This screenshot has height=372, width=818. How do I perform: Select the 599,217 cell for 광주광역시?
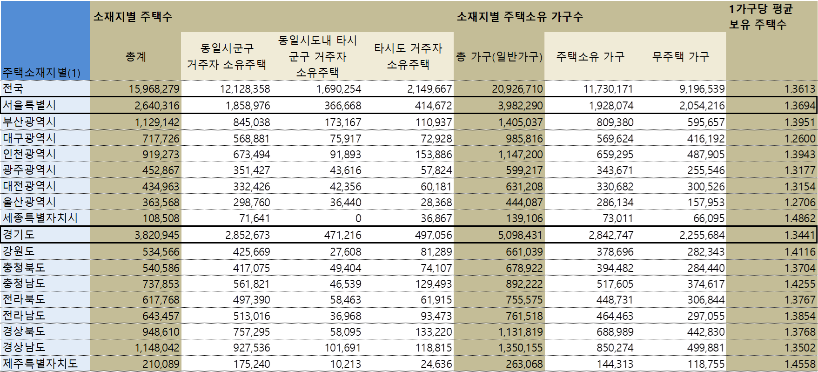(499, 170)
